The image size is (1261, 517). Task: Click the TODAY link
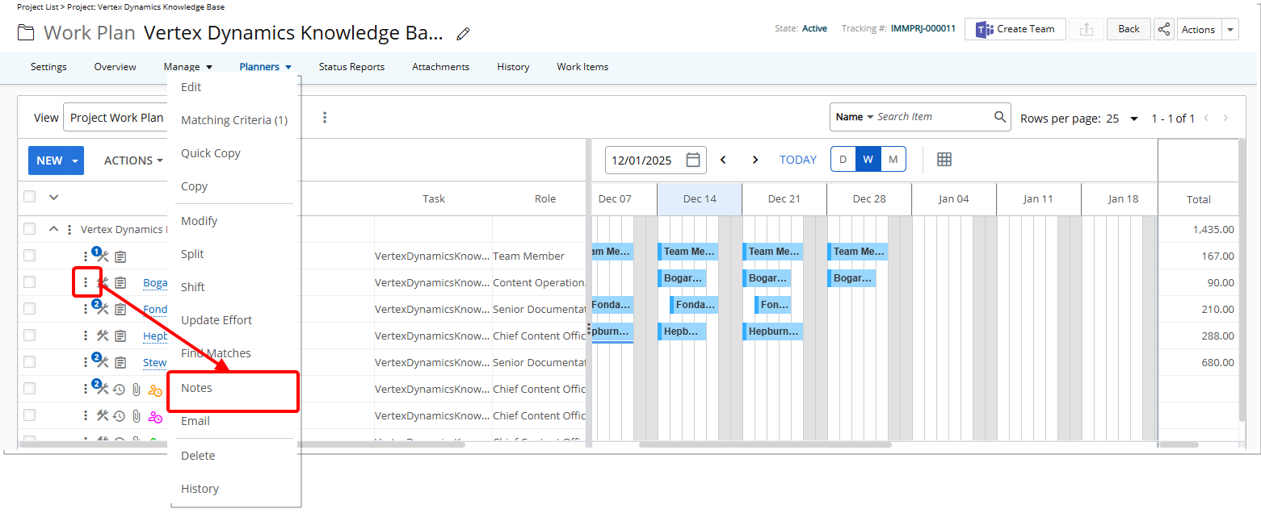[x=797, y=160]
